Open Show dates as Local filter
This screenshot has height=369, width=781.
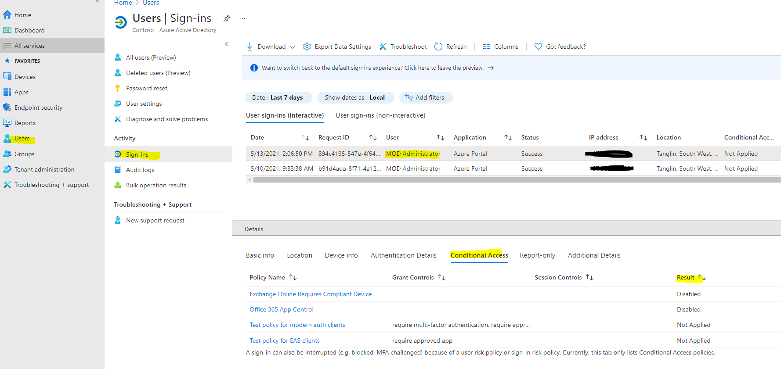355,97
